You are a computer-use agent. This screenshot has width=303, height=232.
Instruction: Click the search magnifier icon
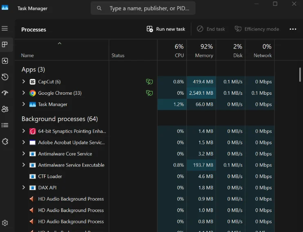99,8
